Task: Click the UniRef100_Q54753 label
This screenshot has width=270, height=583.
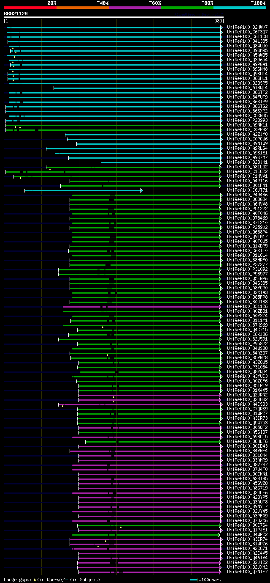Action: click(247, 423)
